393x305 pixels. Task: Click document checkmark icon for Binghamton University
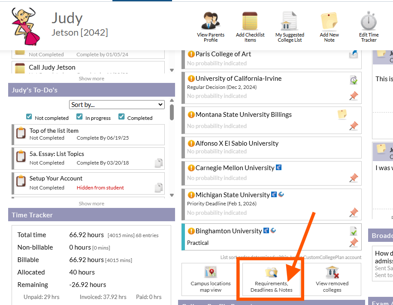tap(354, 231)
